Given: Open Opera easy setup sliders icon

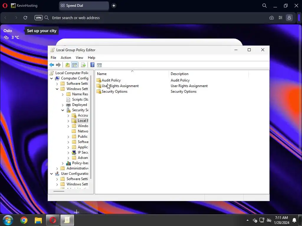Looking at the screenshot, I should tap(280, 18).
